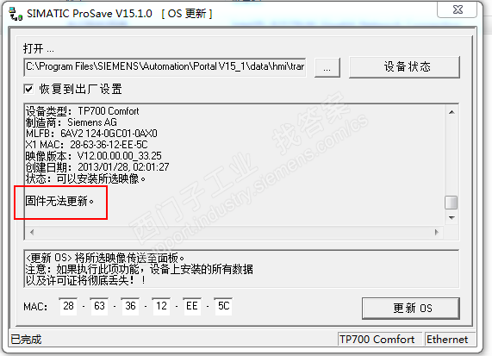Click the vertical scrollbar thumb in log
492x356 pixels.
pos(452,203)
